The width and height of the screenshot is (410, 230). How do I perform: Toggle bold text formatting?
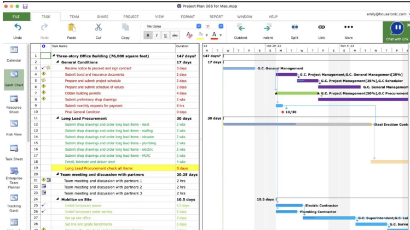click(x=148, y=36)
